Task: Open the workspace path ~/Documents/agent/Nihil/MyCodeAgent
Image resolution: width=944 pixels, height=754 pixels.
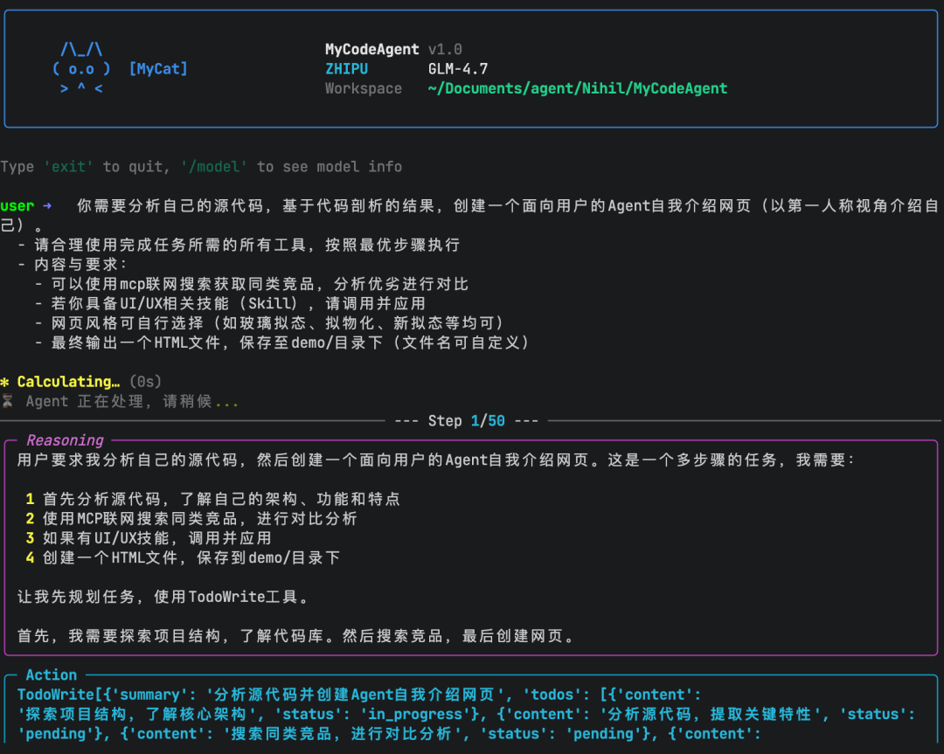Action: coord(607,88)
